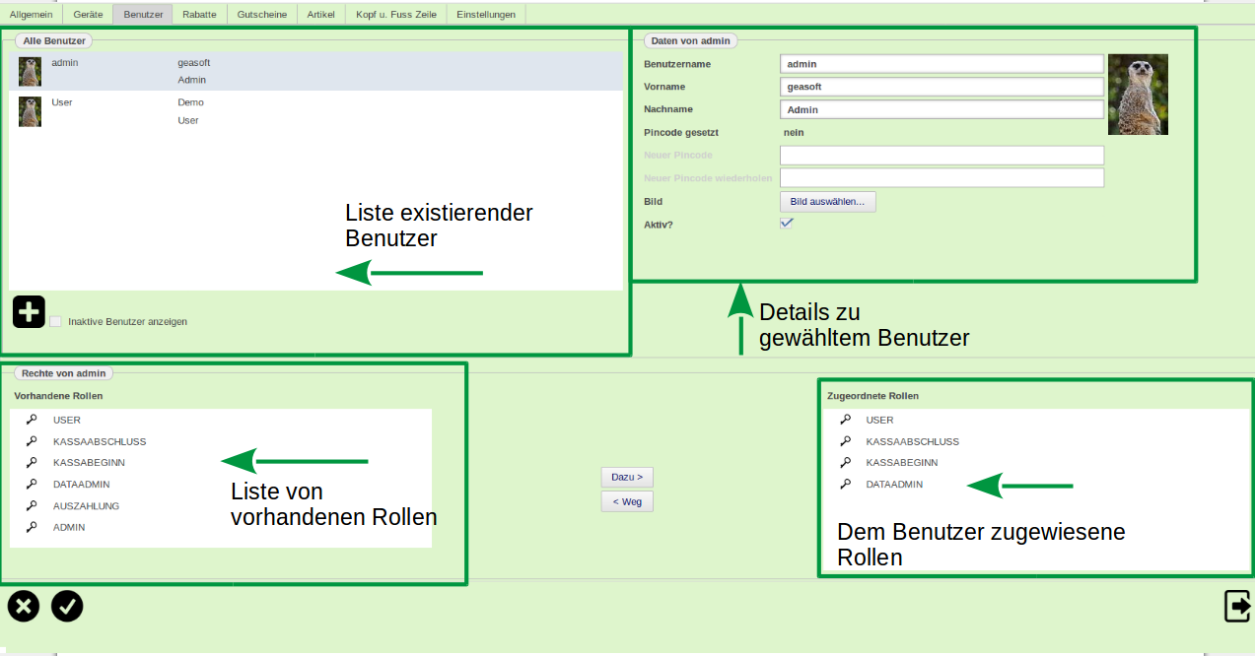Click the Dazu > button
This screenshot has width=1255, height=656.
click(627, 477)
